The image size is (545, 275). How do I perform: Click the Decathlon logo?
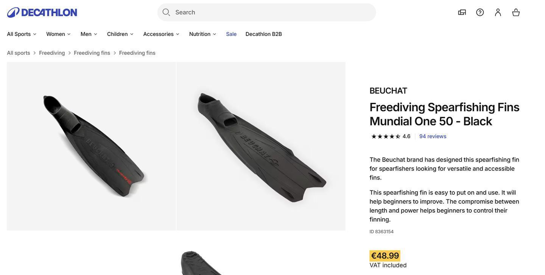(x=42, y=12)
